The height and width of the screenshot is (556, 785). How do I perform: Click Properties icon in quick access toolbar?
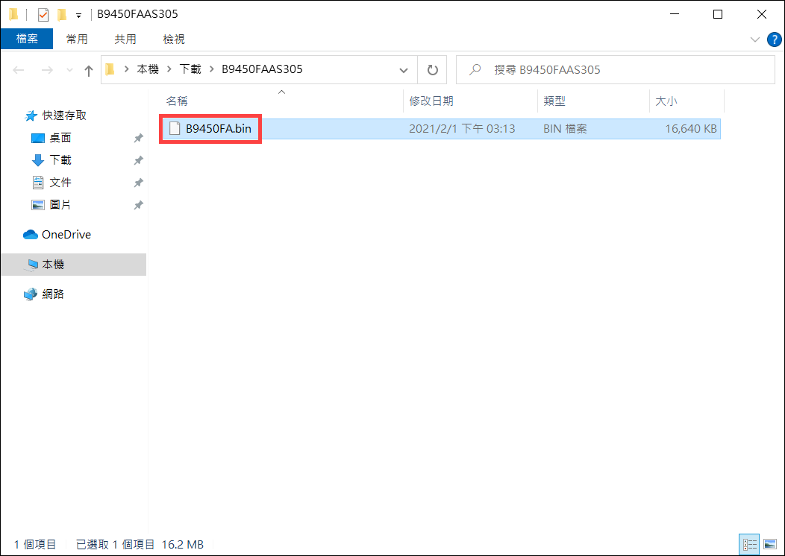(x=43, y=14)
